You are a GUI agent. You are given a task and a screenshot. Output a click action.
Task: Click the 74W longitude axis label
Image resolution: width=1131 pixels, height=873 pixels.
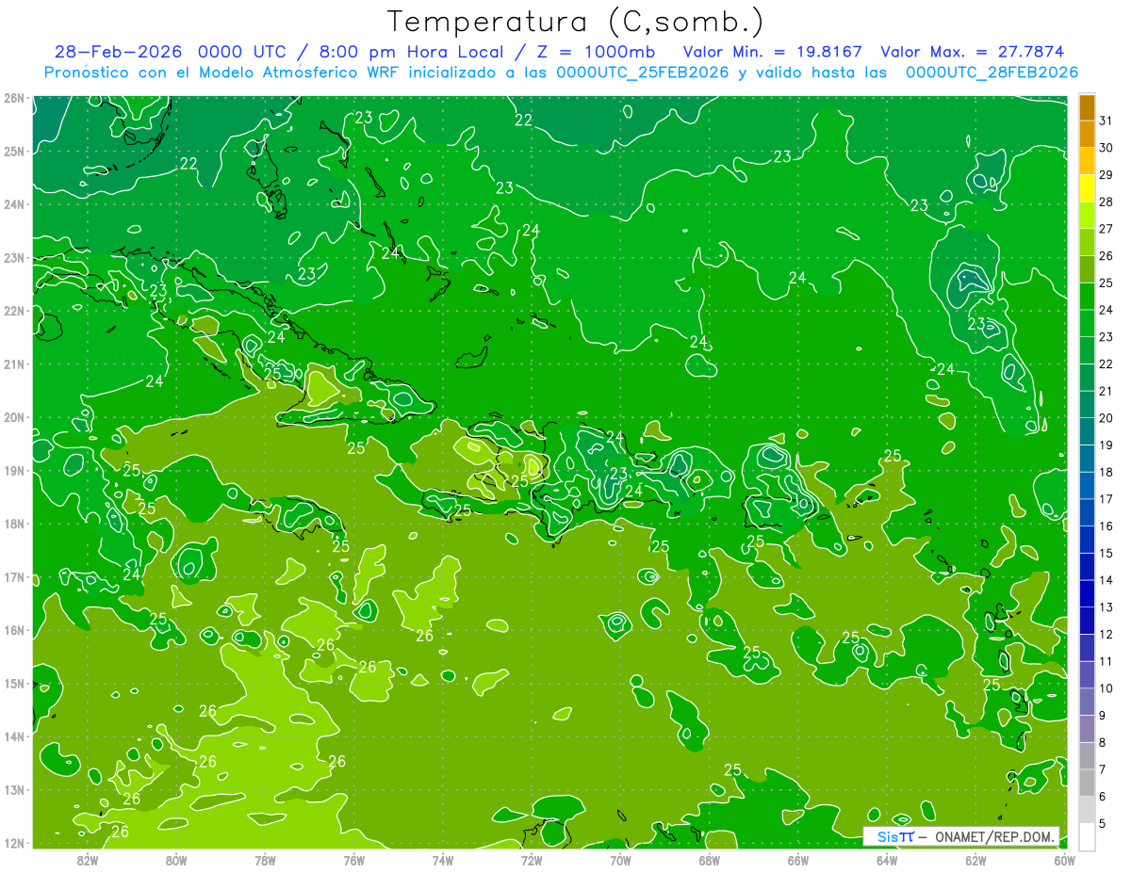pyautogui.click(x=443, y=860)
